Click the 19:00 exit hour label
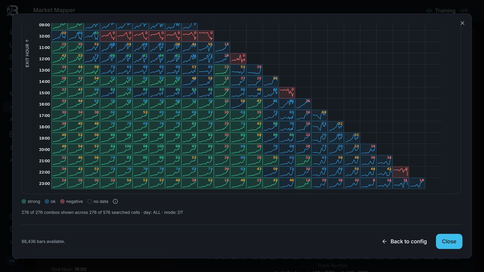 coord(44,138)
